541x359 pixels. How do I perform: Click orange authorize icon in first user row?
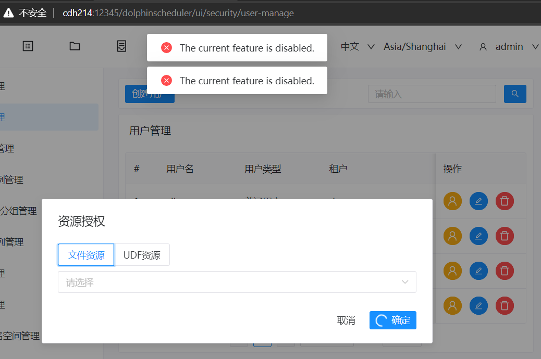click(x=452, y=201)
